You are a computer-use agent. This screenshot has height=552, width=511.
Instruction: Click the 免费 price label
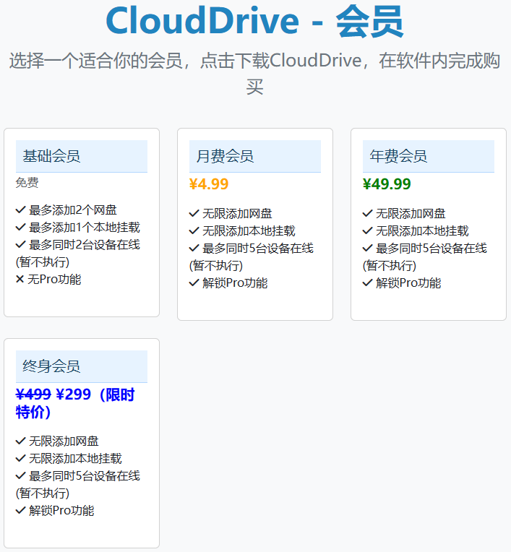coord(27,182)
